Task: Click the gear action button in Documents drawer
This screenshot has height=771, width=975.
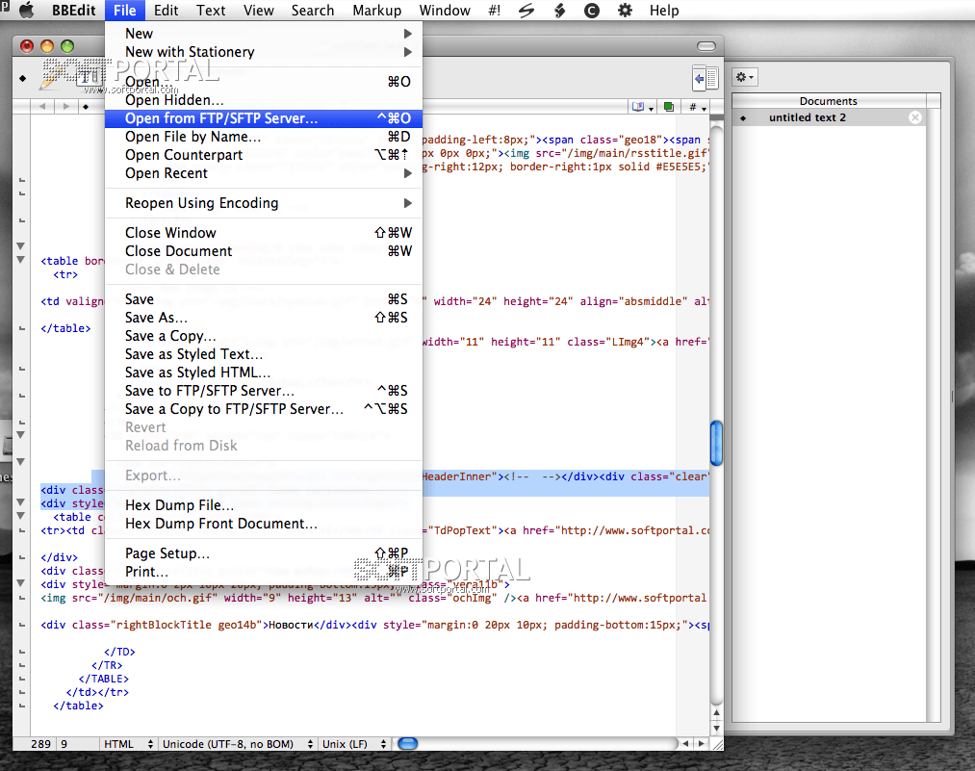Action: 745,77
